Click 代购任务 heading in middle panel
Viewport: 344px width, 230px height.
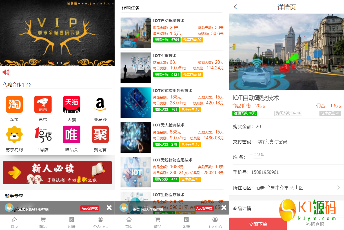(x=131, y=8)
